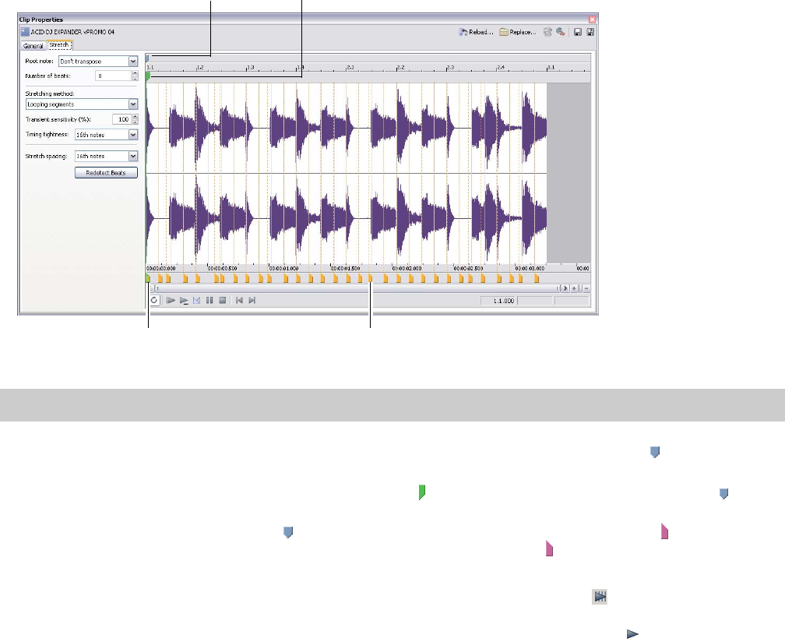Screen dimensions: 785x642
Task: Click the stretch marker on the black line
Action: click(x=371, y=278)
